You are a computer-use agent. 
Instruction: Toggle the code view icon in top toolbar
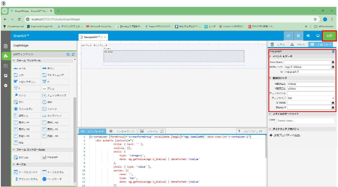click(x=288, y=36)
